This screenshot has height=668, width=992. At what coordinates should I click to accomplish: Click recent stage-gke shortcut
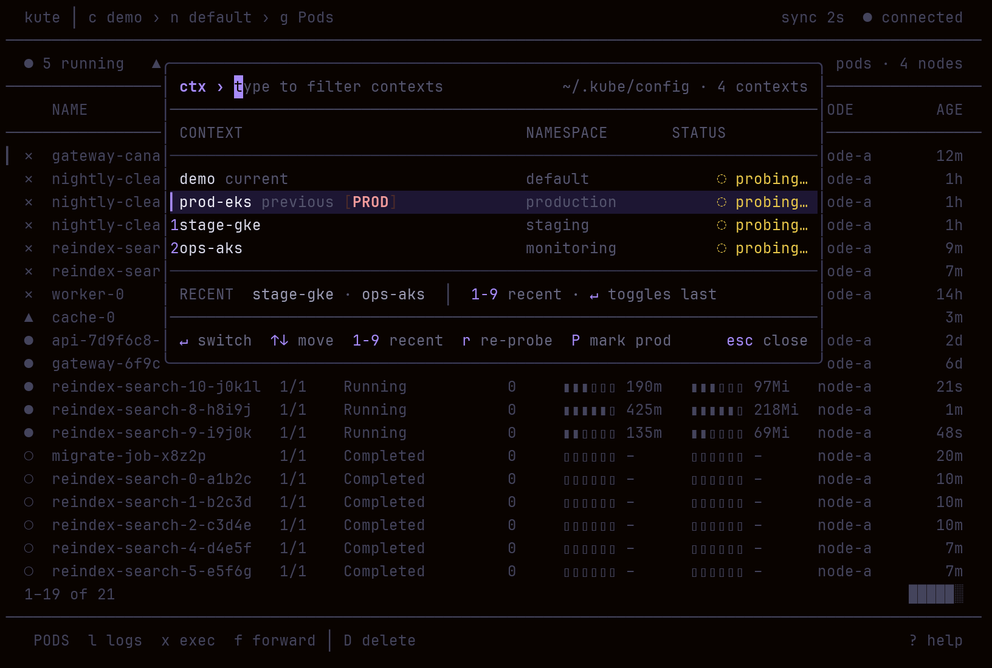[x=293, y=295]
